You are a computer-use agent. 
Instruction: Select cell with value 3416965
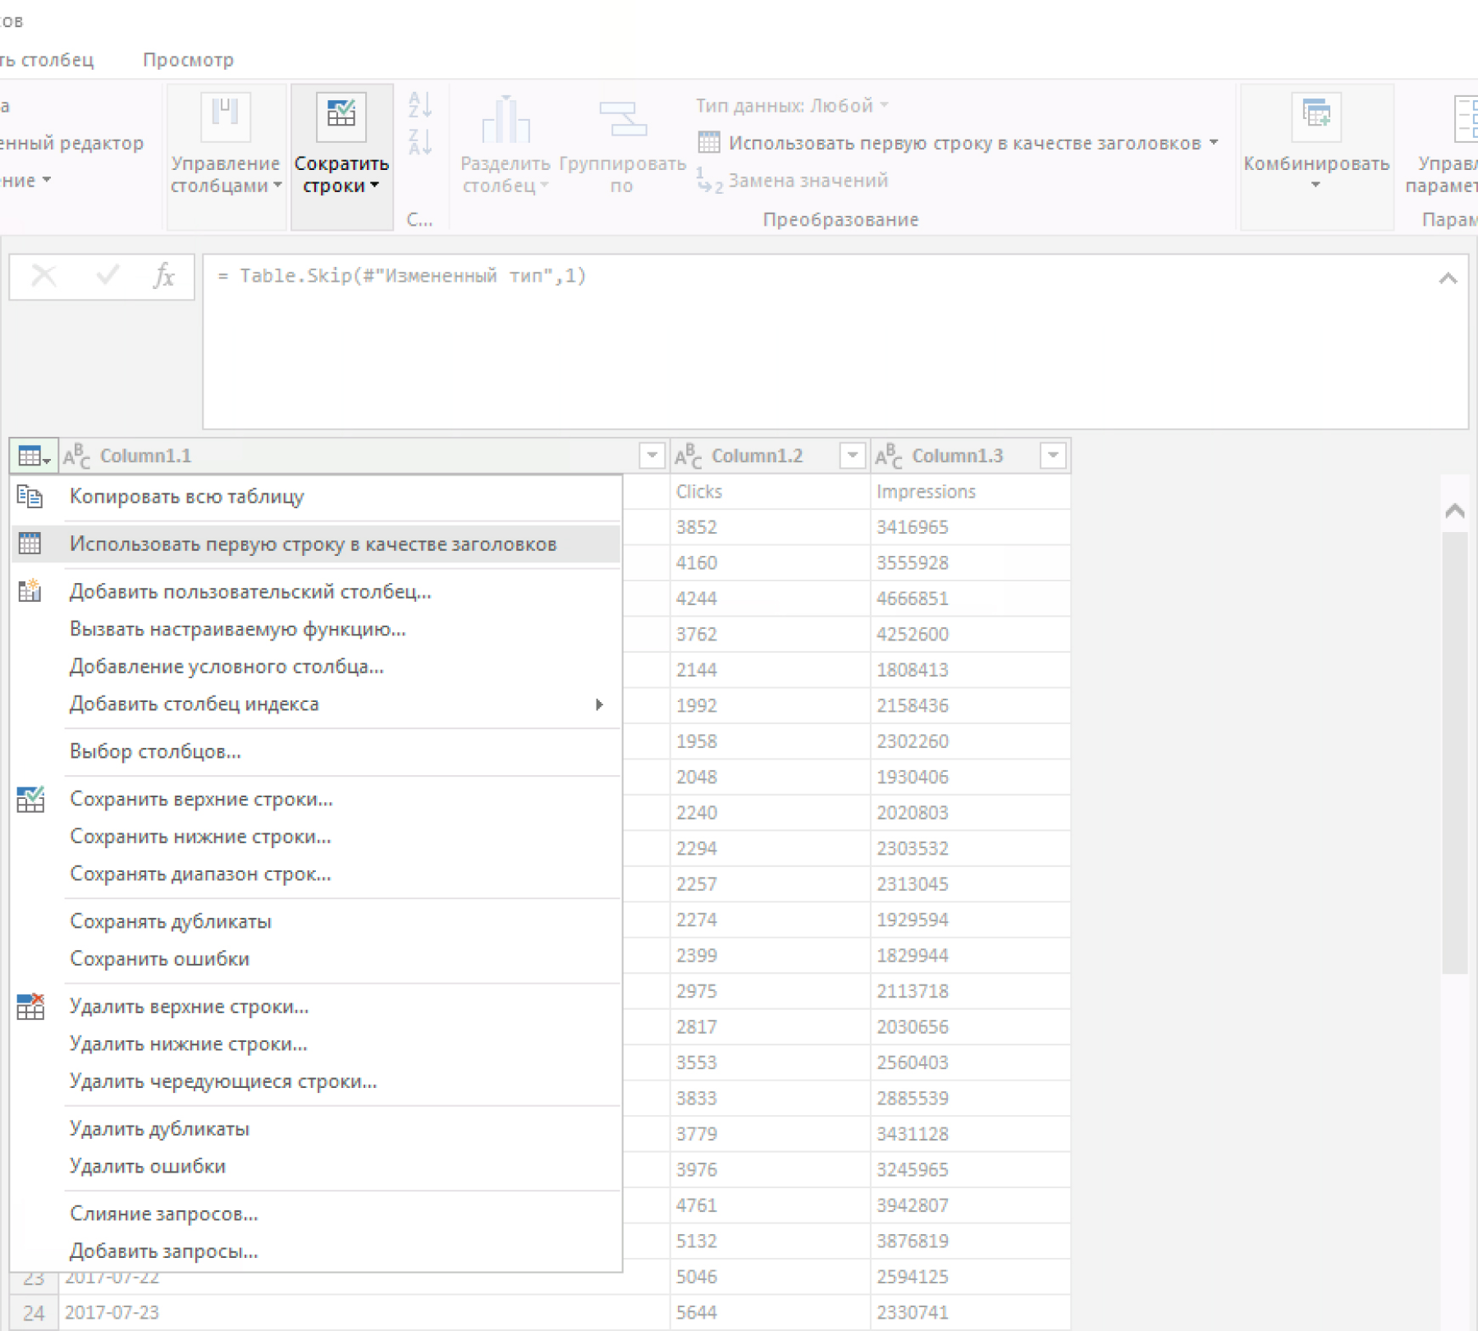coord(971,527)
